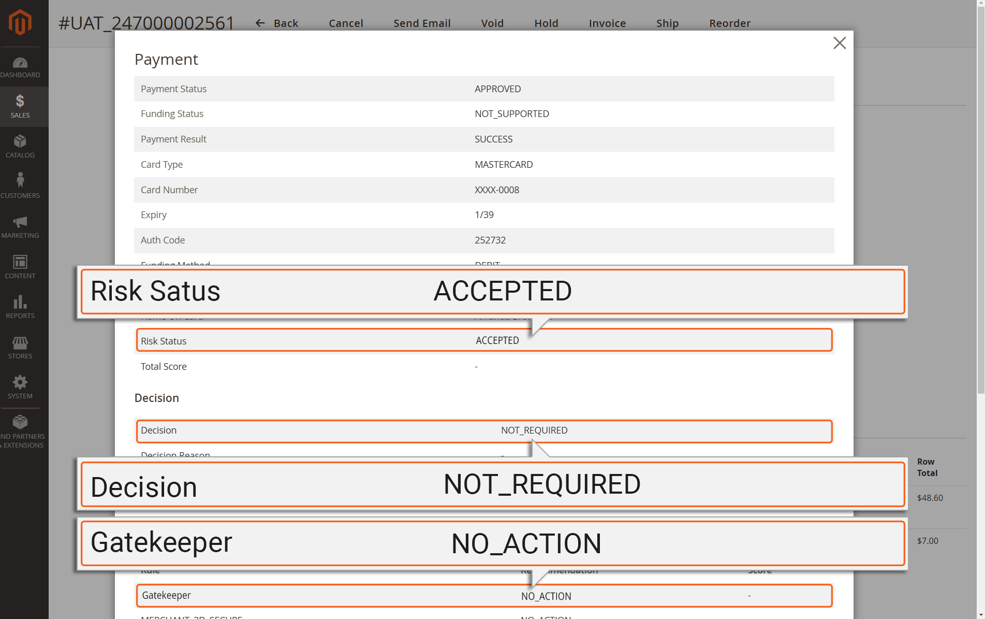Select the Payment Result SUCCESS value
The image size is (985, 619).
[x=494, y=139]
